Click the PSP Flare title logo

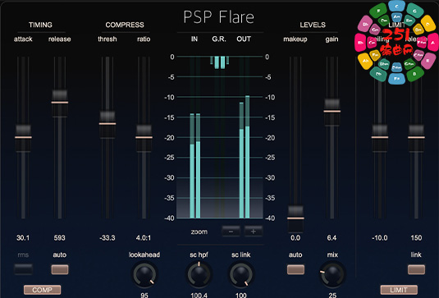pos(218,17)
